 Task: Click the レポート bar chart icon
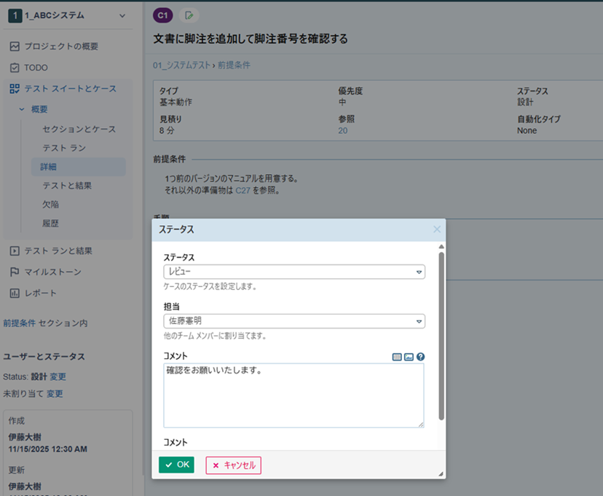coord(15,293)
